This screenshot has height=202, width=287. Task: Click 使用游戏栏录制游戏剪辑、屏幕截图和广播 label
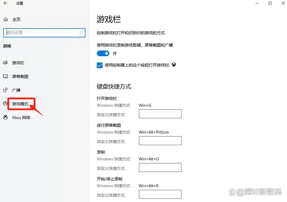click(135, 45)
